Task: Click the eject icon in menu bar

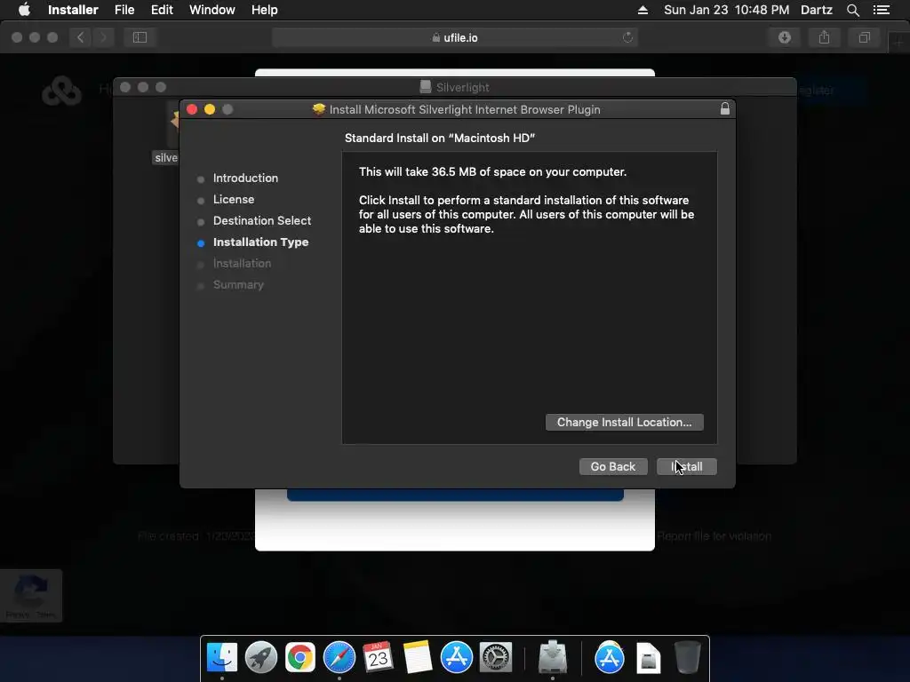Action: click(643, 10)
